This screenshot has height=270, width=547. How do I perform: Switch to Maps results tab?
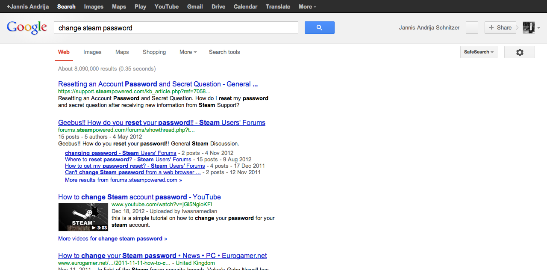coord(122,52)
